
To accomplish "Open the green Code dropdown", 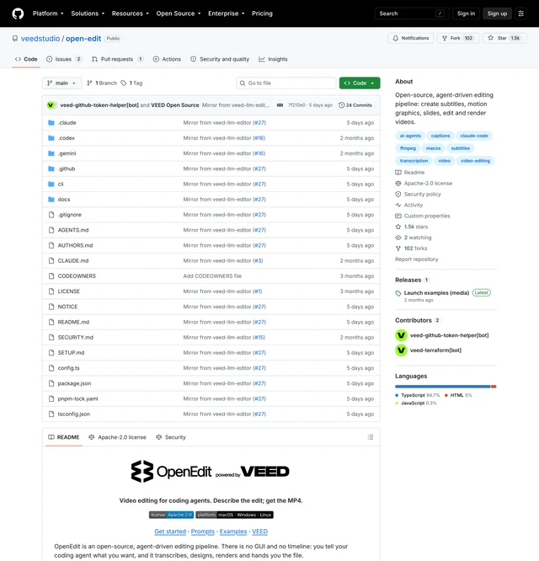I will 360,83.
